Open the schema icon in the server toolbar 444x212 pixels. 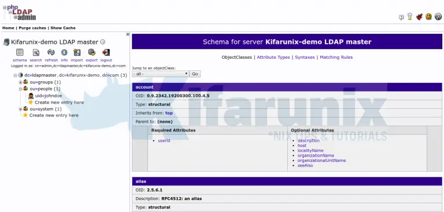[x=20, y=52]
